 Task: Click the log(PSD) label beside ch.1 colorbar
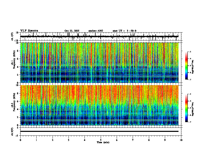click(x=193, y=67)
